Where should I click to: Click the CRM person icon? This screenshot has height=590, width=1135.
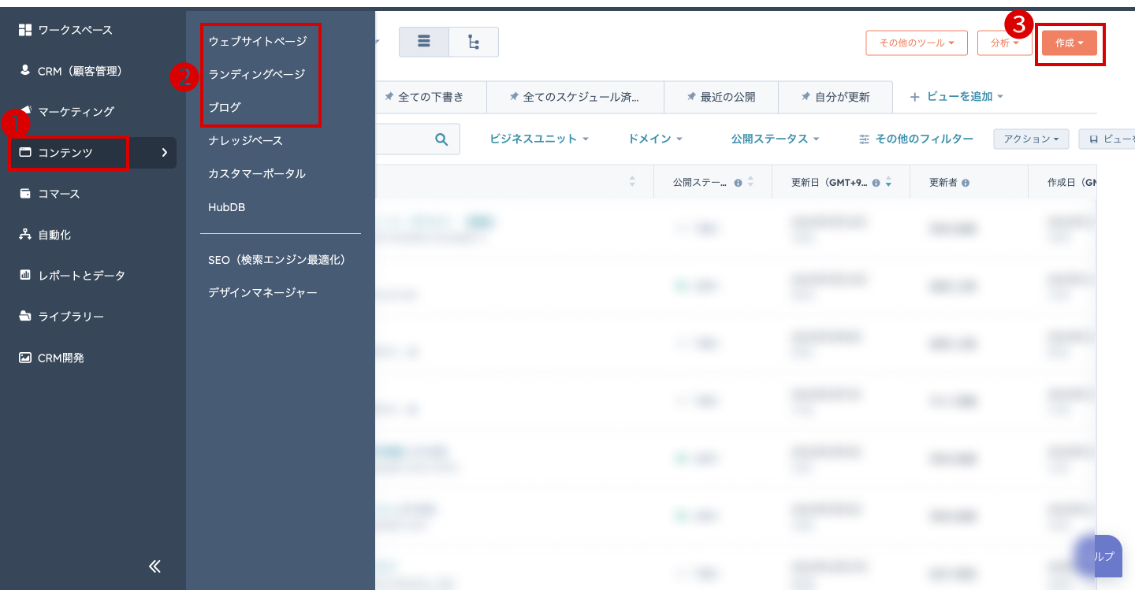click(x=25, y=70)
